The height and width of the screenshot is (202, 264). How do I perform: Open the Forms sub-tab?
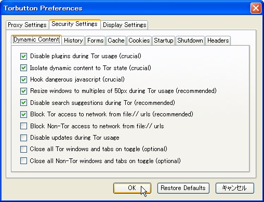tap(95, 41)
